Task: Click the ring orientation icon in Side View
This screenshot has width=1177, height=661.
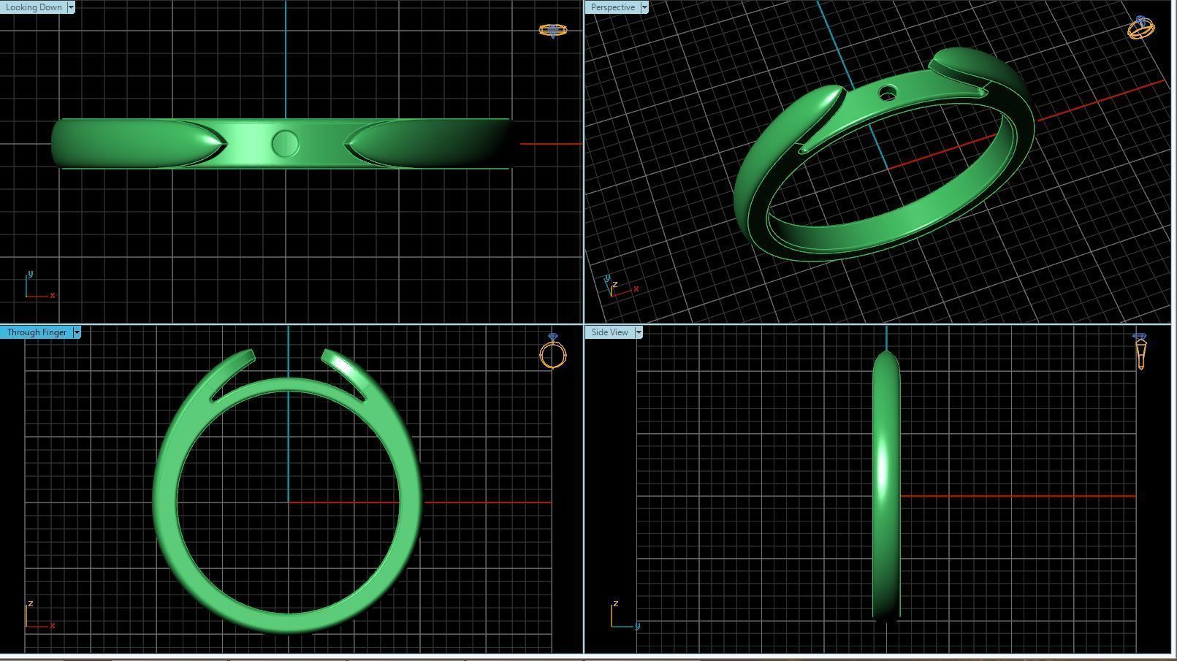Action: click(1140, 351)
